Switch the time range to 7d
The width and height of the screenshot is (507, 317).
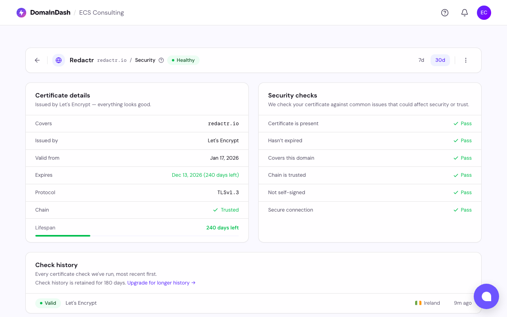421,60
